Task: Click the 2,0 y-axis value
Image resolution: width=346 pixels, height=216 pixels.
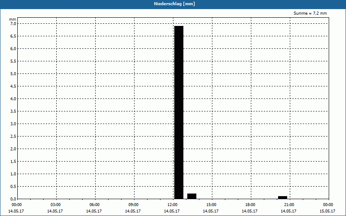Action: [13, 149]
